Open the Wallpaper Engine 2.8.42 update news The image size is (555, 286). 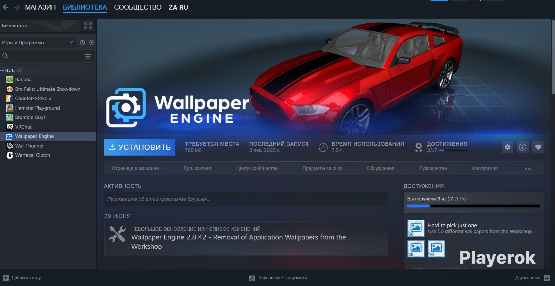click(x=246, y=239)
